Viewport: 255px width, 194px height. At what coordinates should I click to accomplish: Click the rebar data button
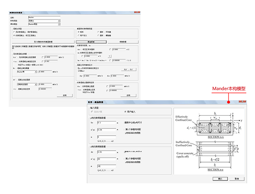[x=123, y=42]
